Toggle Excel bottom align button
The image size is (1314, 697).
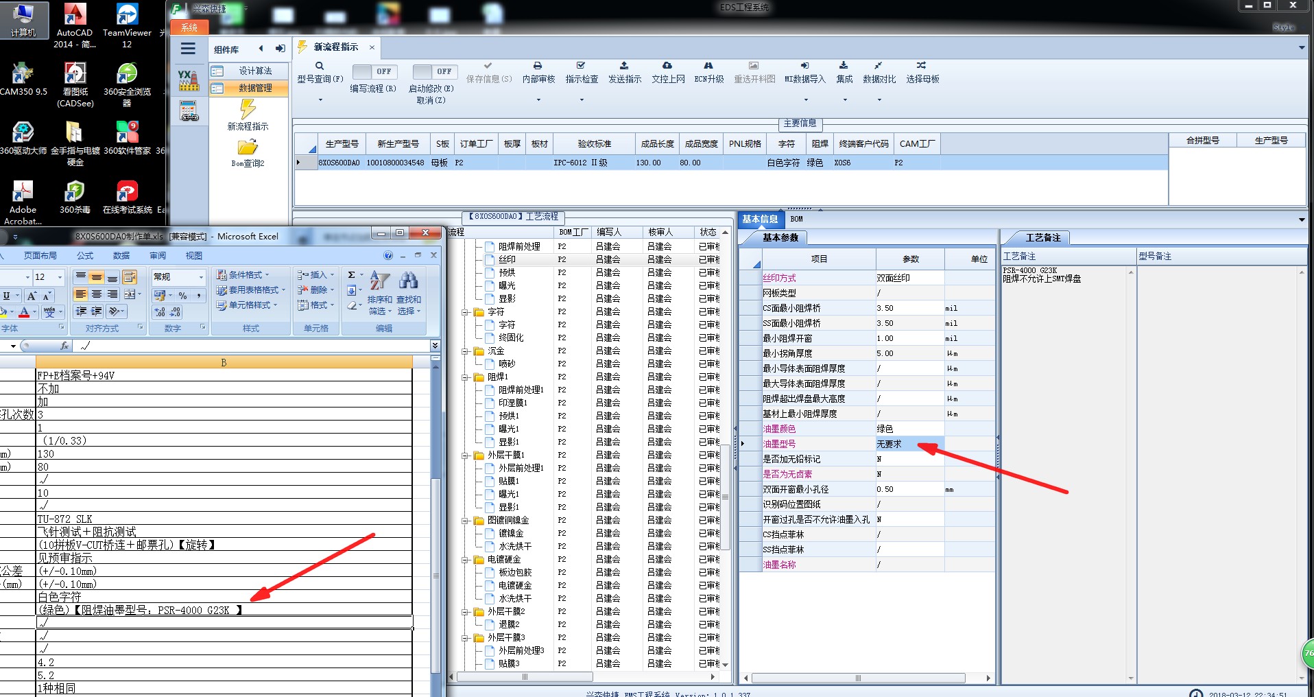click(x=112, y=277)
